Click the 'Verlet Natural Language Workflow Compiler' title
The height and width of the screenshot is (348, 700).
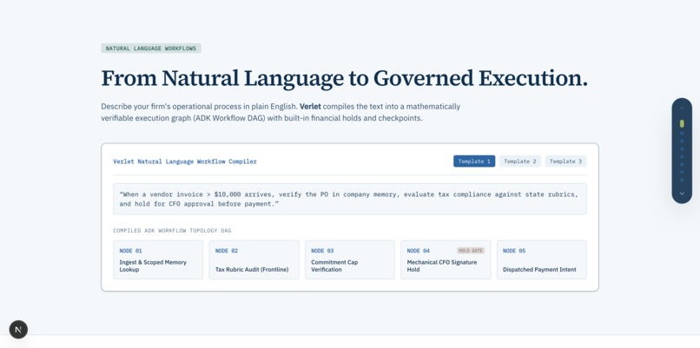185,161
